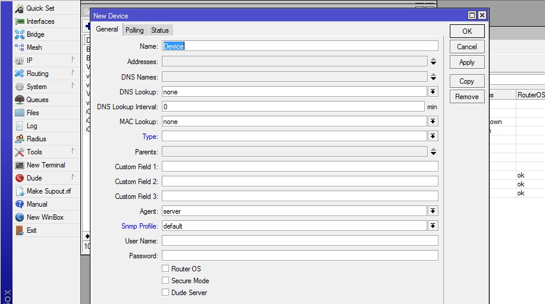
Task: Open the Snmp Profile dropdown
Action: 433,226
